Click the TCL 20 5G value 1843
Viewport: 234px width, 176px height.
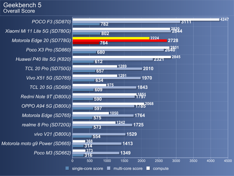click(x=142, y=87)
